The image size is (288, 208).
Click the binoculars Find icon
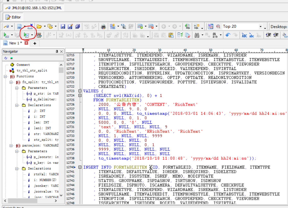pyautogui.click(x=197, y=35)
